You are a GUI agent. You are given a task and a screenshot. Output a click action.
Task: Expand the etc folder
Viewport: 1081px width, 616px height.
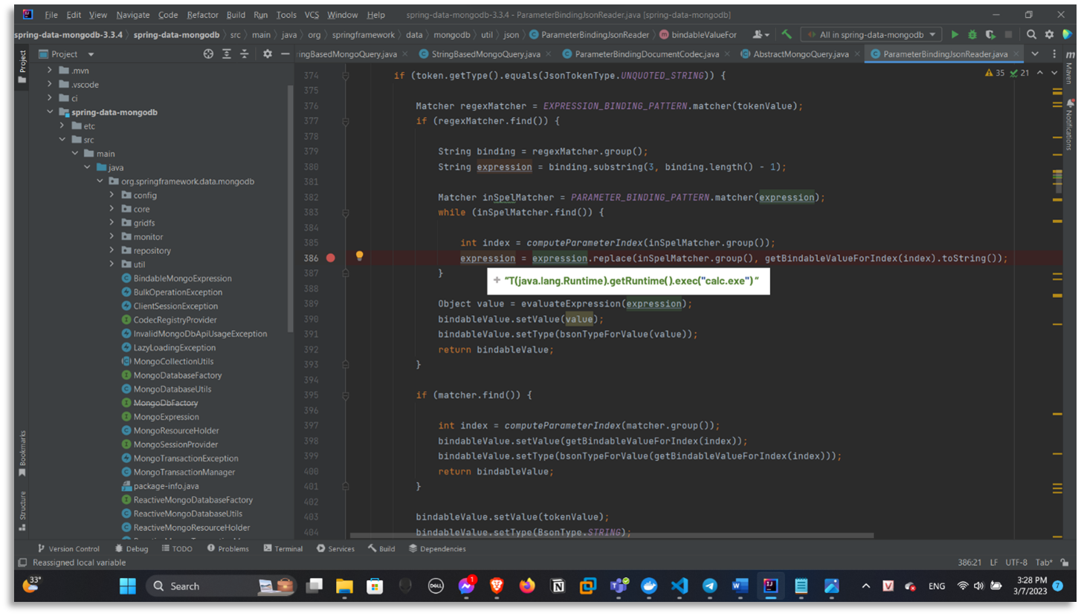63,126
